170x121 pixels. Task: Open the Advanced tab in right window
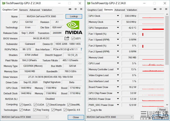(x=120, y=10)
